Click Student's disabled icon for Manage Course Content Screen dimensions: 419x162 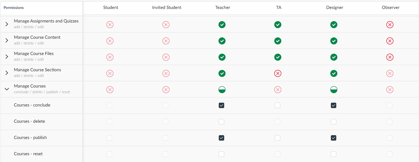(110, 41)
